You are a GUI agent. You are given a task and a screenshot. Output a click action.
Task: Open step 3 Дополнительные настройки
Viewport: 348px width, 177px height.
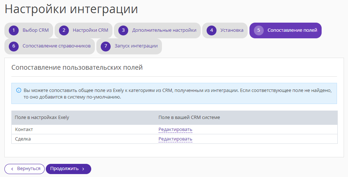coord(158,30)
